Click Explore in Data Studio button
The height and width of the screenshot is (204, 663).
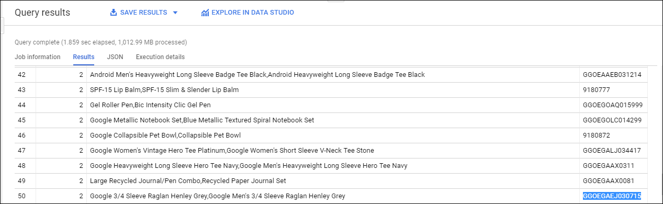248,13
